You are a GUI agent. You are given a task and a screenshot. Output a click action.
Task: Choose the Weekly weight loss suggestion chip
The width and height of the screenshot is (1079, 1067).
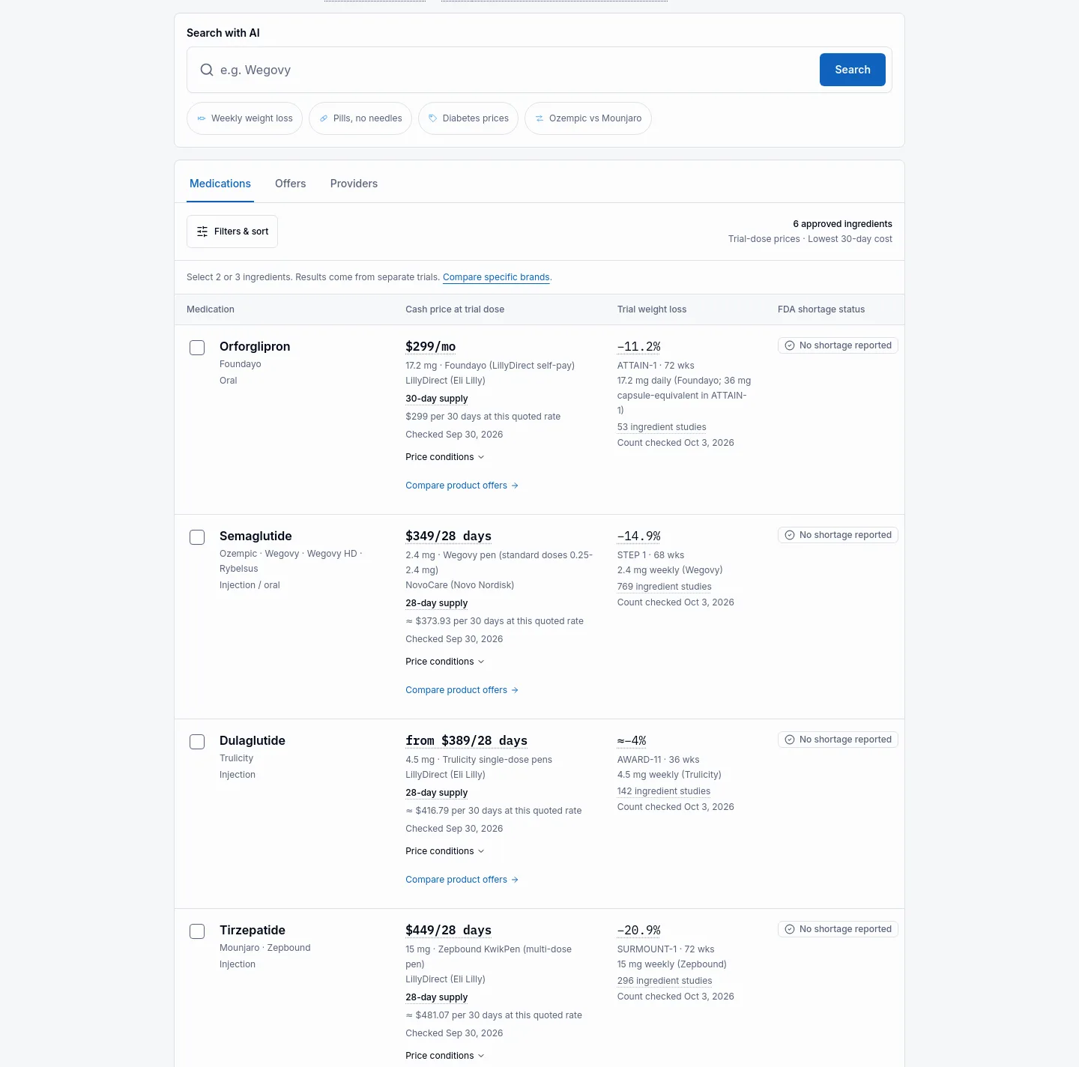pos(244,118)
